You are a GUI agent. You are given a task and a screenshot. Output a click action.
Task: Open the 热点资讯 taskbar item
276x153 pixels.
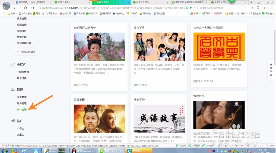(x=139, y=151)
